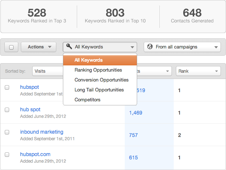Open the inbound marketing keyword link

click(x=42, y=132)
